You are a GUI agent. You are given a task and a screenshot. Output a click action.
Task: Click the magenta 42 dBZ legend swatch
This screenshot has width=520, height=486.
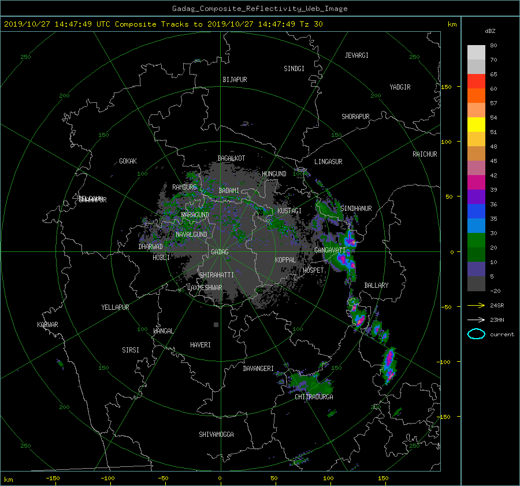[476, 183]
